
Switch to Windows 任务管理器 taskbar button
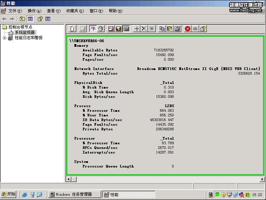pos(74,194)
